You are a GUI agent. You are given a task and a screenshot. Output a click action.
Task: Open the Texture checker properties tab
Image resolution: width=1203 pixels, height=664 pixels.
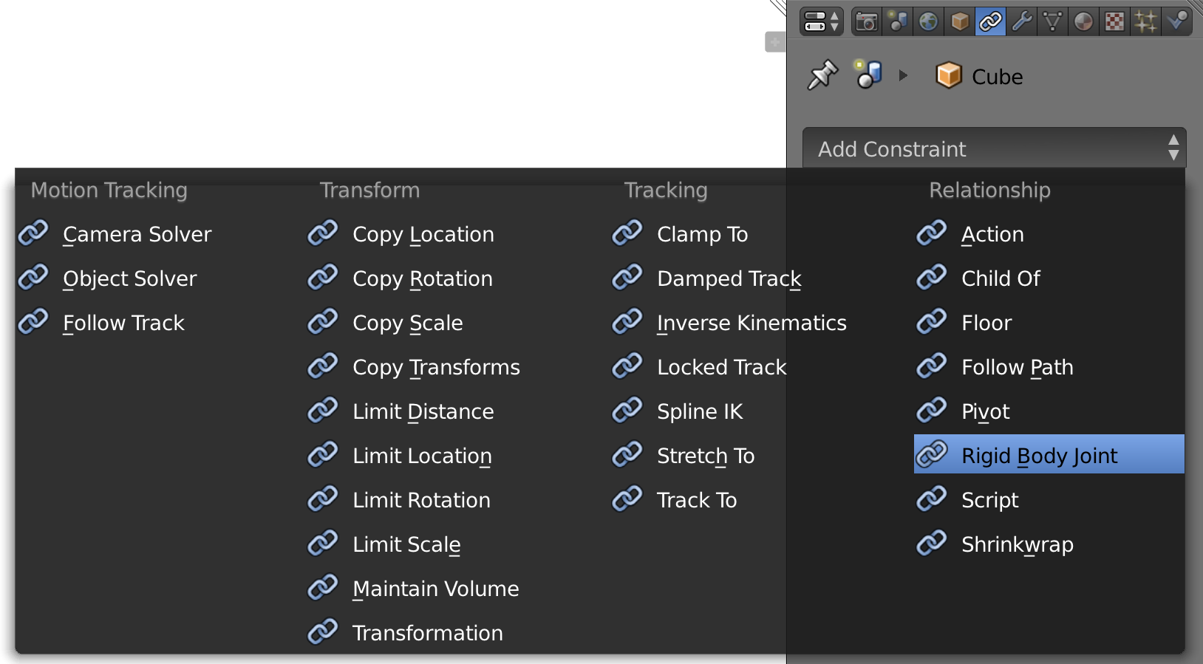pyautogui.click(x=1114, y=21)
